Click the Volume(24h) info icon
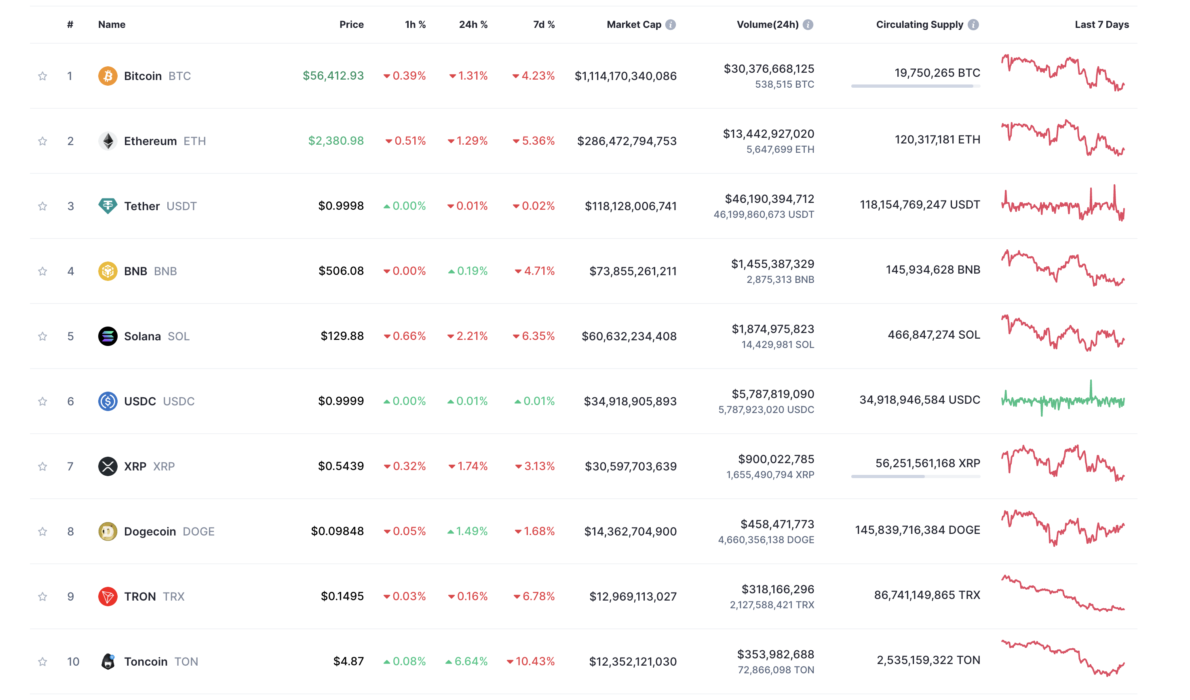 (x=808, y=25)
